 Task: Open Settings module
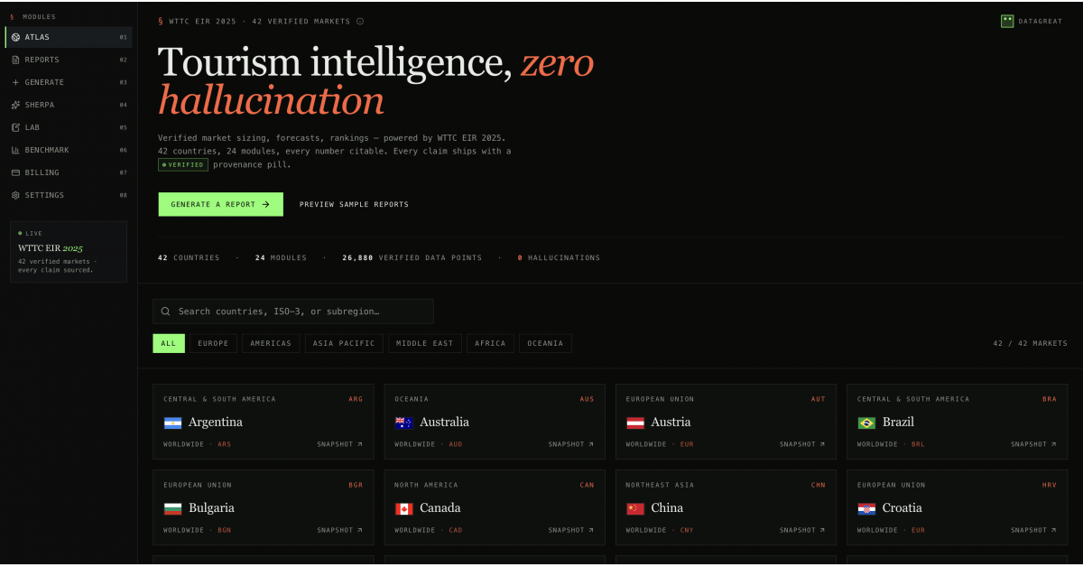69,195
